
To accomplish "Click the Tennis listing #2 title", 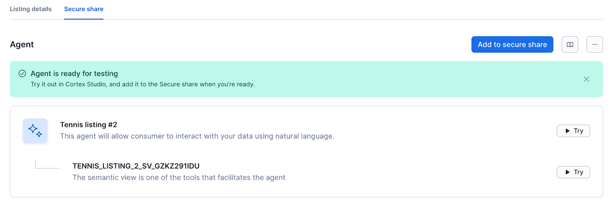I will click(x=89, y=125).
